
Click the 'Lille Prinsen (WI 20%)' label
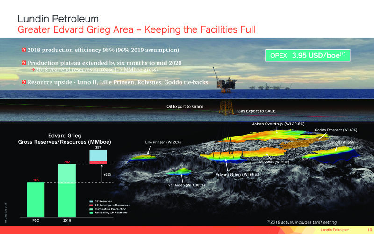[163, 142]
